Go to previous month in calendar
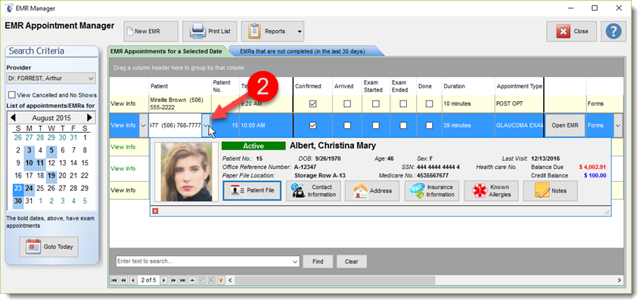Image resolution: width=643 pixels, height=305 pixels. coord(13,118)
